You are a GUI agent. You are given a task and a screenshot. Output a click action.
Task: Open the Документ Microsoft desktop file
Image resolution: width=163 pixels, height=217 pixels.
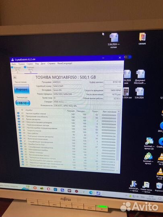(x=140, y=77)
